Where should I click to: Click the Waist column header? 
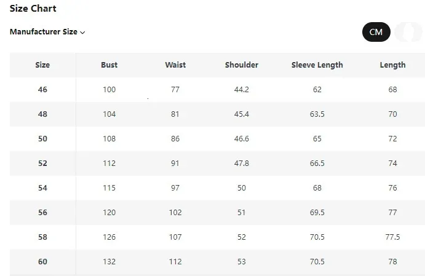175,65
